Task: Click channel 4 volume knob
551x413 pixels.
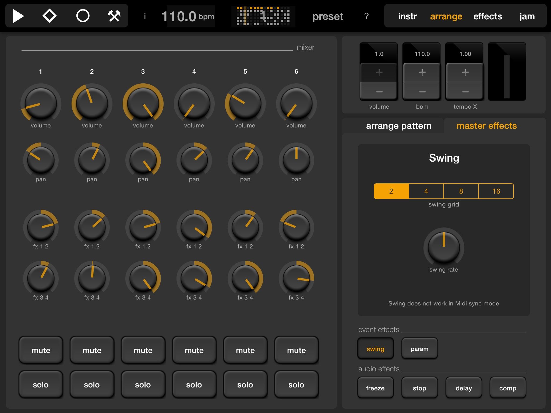Action: tap(194, 103)
